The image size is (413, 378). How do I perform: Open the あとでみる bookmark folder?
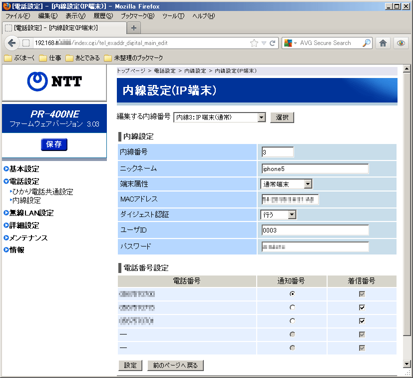click(83, 58)
